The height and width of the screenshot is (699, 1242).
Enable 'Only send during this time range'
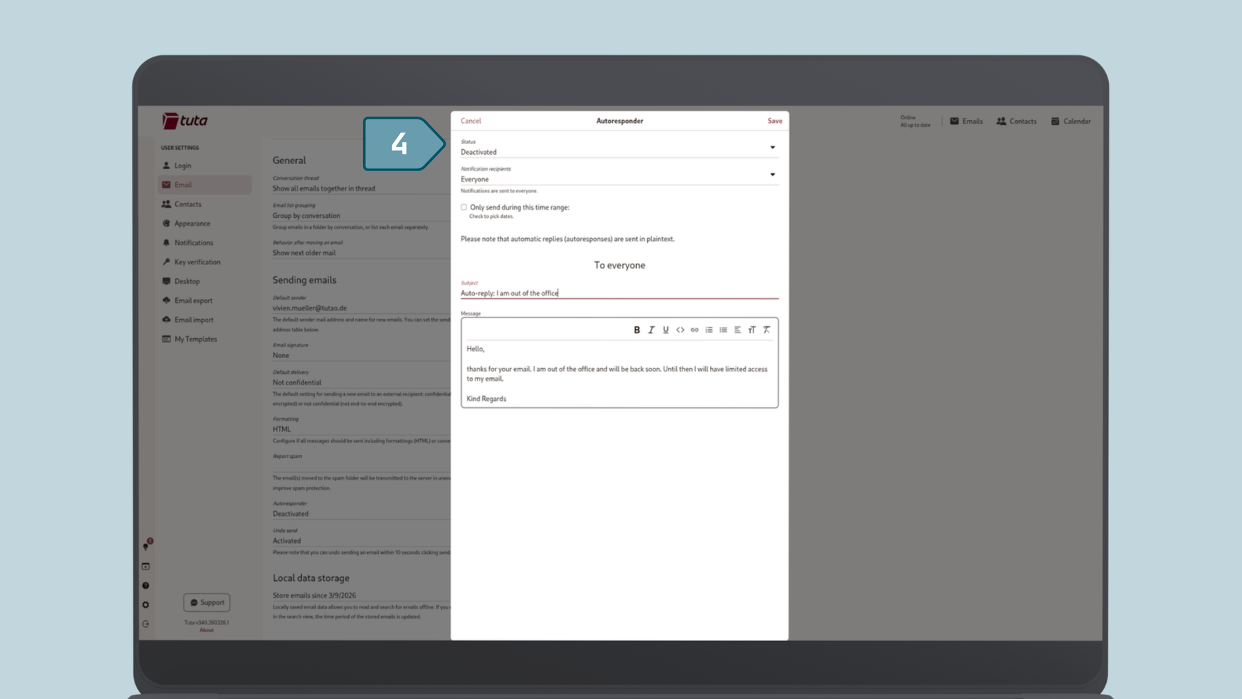point(464,207)
